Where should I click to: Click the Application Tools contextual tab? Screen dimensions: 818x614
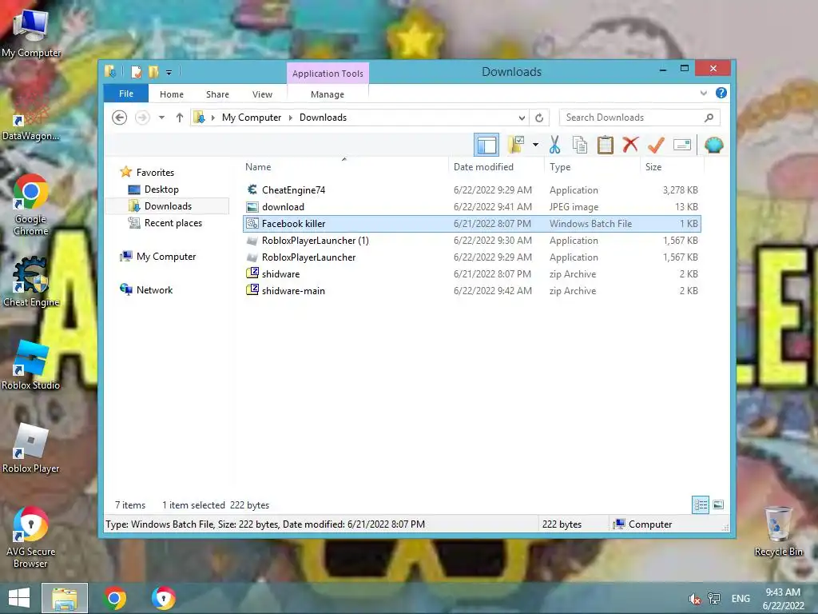(x=328, y=74)
